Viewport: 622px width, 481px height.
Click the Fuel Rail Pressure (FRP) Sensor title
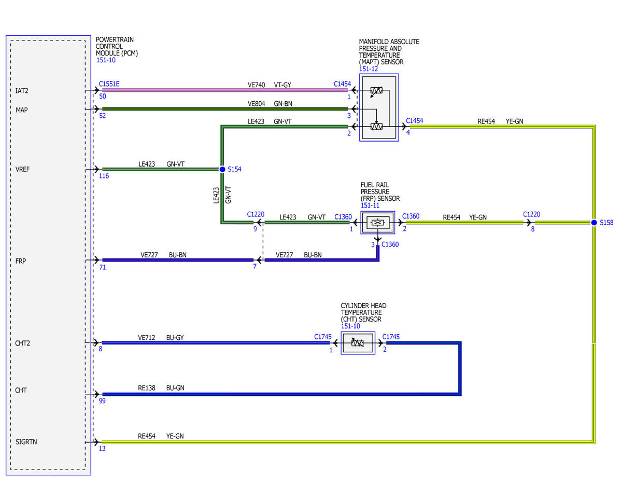[x=380, y=191]
